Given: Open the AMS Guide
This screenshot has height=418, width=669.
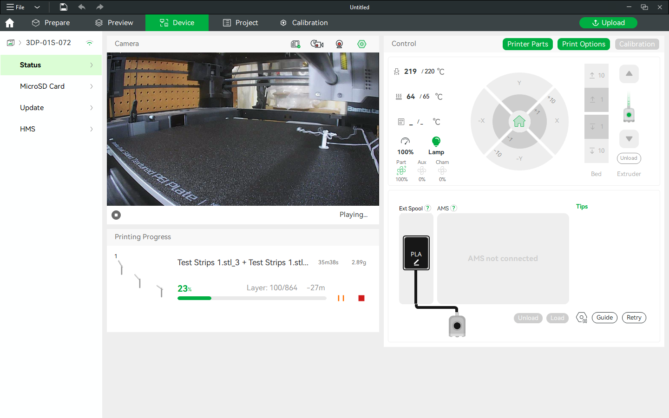Looking at the screenshot, I should [605, 318].
